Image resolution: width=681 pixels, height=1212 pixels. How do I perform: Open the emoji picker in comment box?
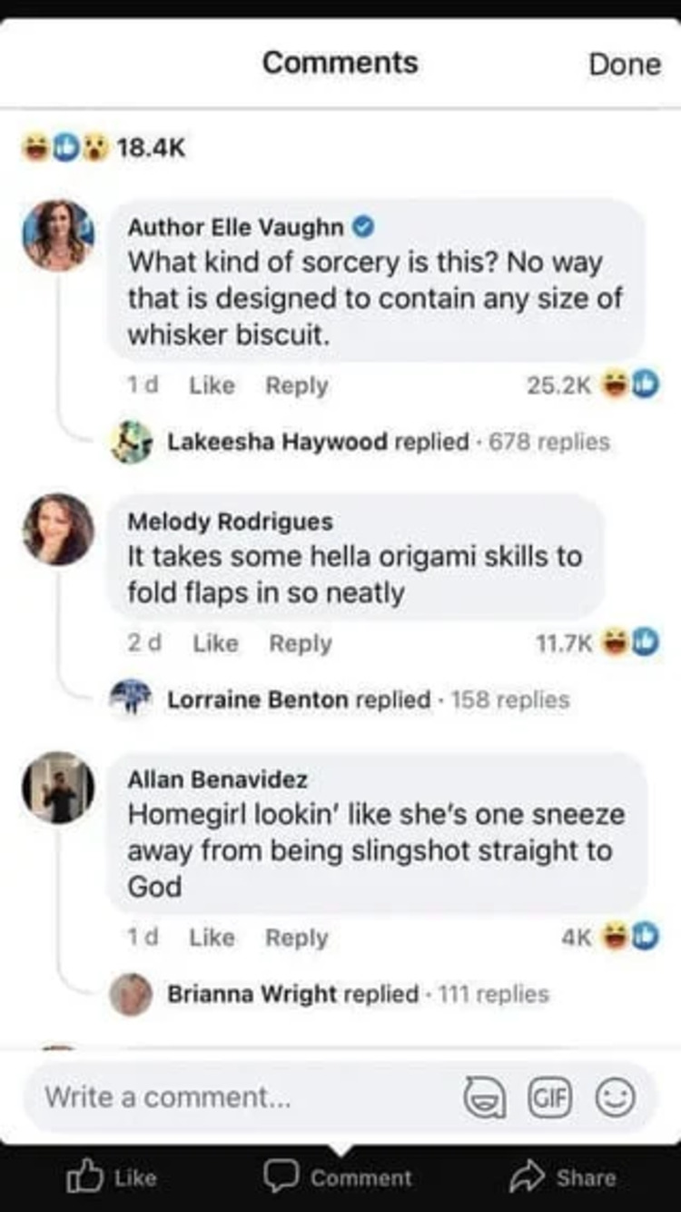pos(615,1098)
